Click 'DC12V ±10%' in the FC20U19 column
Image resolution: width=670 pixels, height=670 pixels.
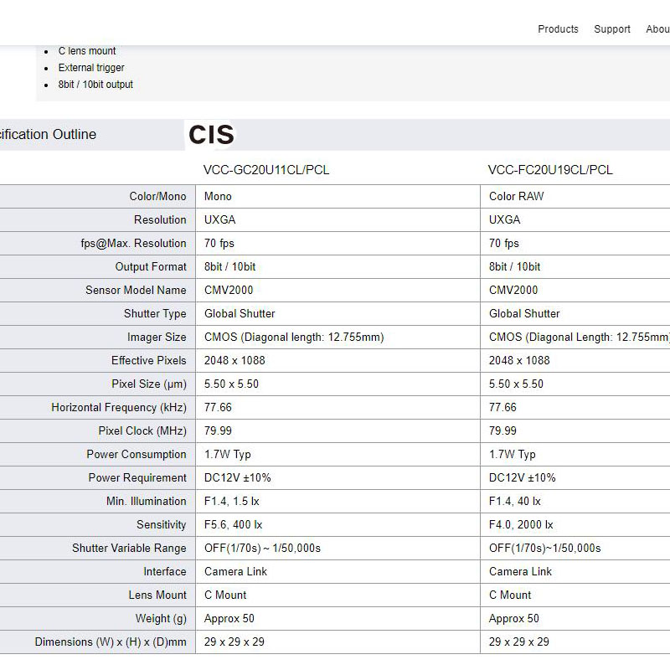(522, 477)
